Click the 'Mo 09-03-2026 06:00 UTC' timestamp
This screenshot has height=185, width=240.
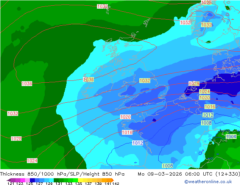(175, 174)
